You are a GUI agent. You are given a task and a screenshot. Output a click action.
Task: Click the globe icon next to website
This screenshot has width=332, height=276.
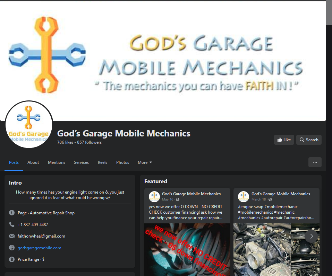11,248
